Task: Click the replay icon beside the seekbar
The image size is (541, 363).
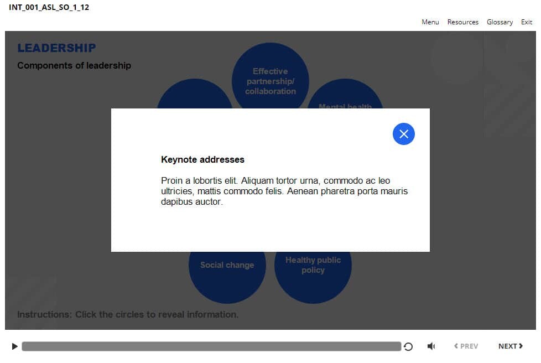Action: tap(408, 346)
